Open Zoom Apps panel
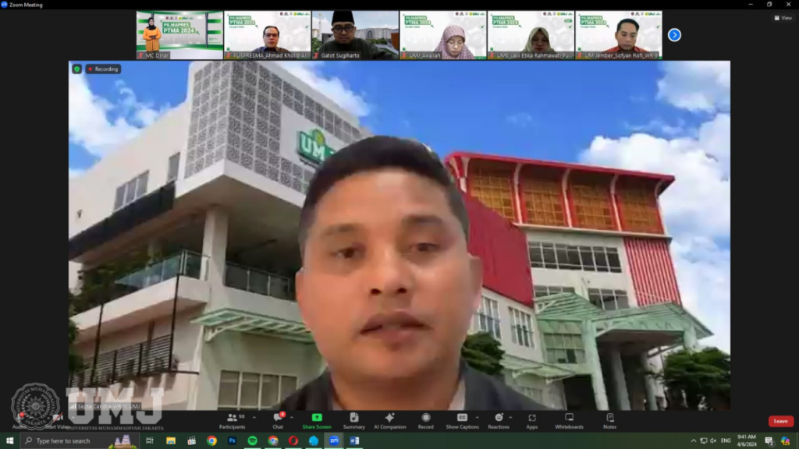799x449 pixels. tap(531, 421)
